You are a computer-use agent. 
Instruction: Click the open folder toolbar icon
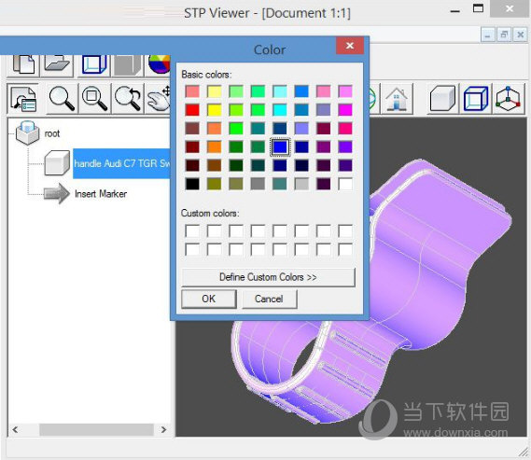pyautogui.click(x=57, y=64)
